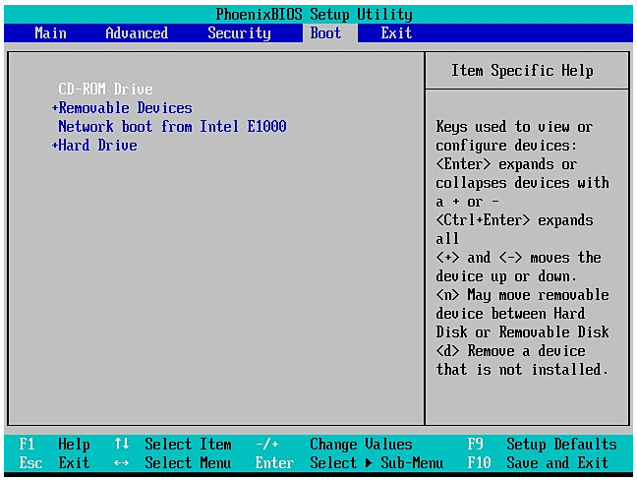Select Network boot from Intel E1000
This screenshot has height=481, width=637.
point(172,127)
